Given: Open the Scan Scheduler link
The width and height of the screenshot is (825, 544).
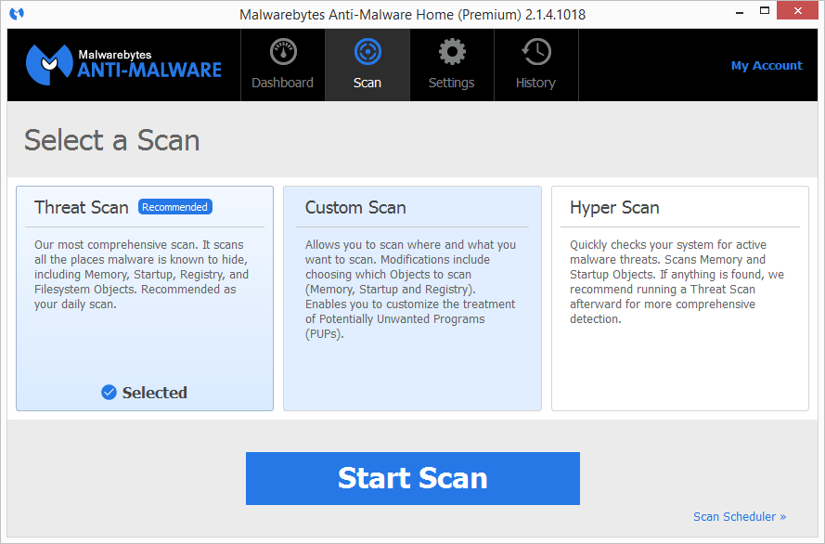Looking at the screenshot, I should [x=739, y=516].
